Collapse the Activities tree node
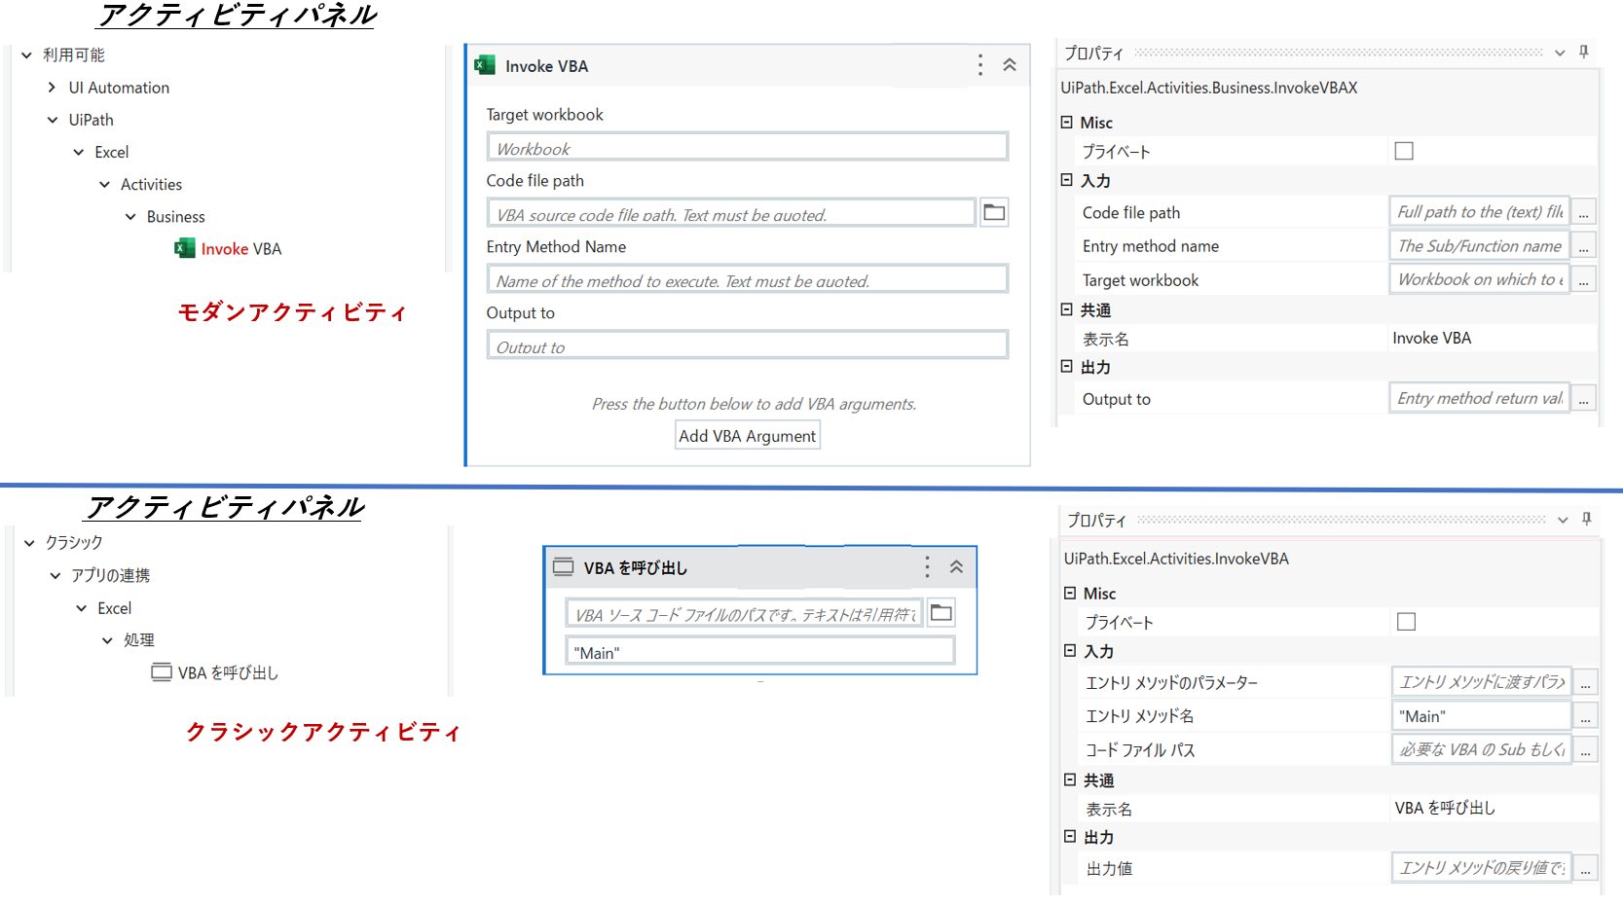Screen dimensions: 1623x906 click(104, 184)
